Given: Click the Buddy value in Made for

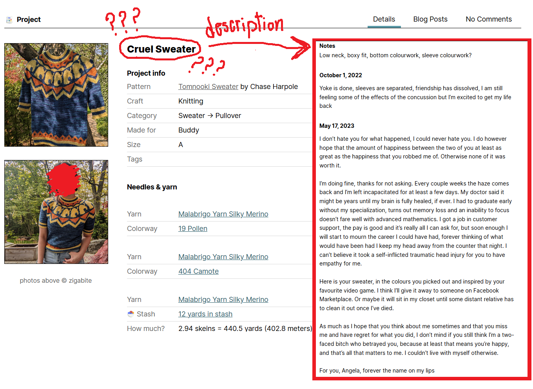Looking at the screenshot, I should coord(189,130).
